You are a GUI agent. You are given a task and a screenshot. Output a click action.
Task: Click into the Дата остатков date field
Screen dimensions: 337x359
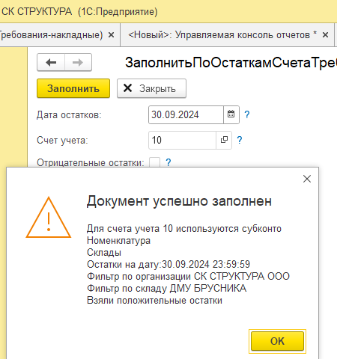[186, 114]
